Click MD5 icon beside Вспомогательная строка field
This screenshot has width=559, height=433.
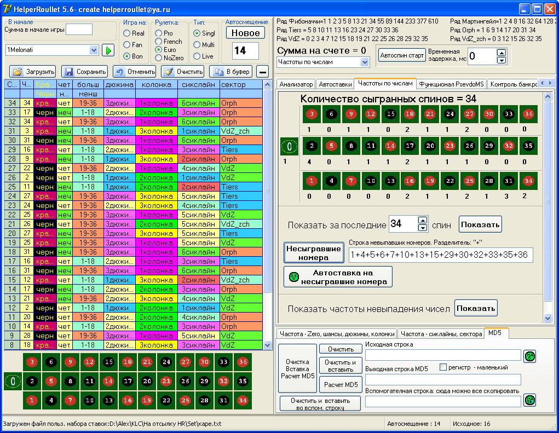click(x=529, y=400)
